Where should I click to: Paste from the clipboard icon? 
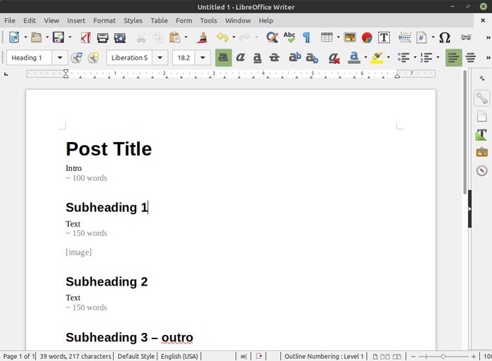175,37
